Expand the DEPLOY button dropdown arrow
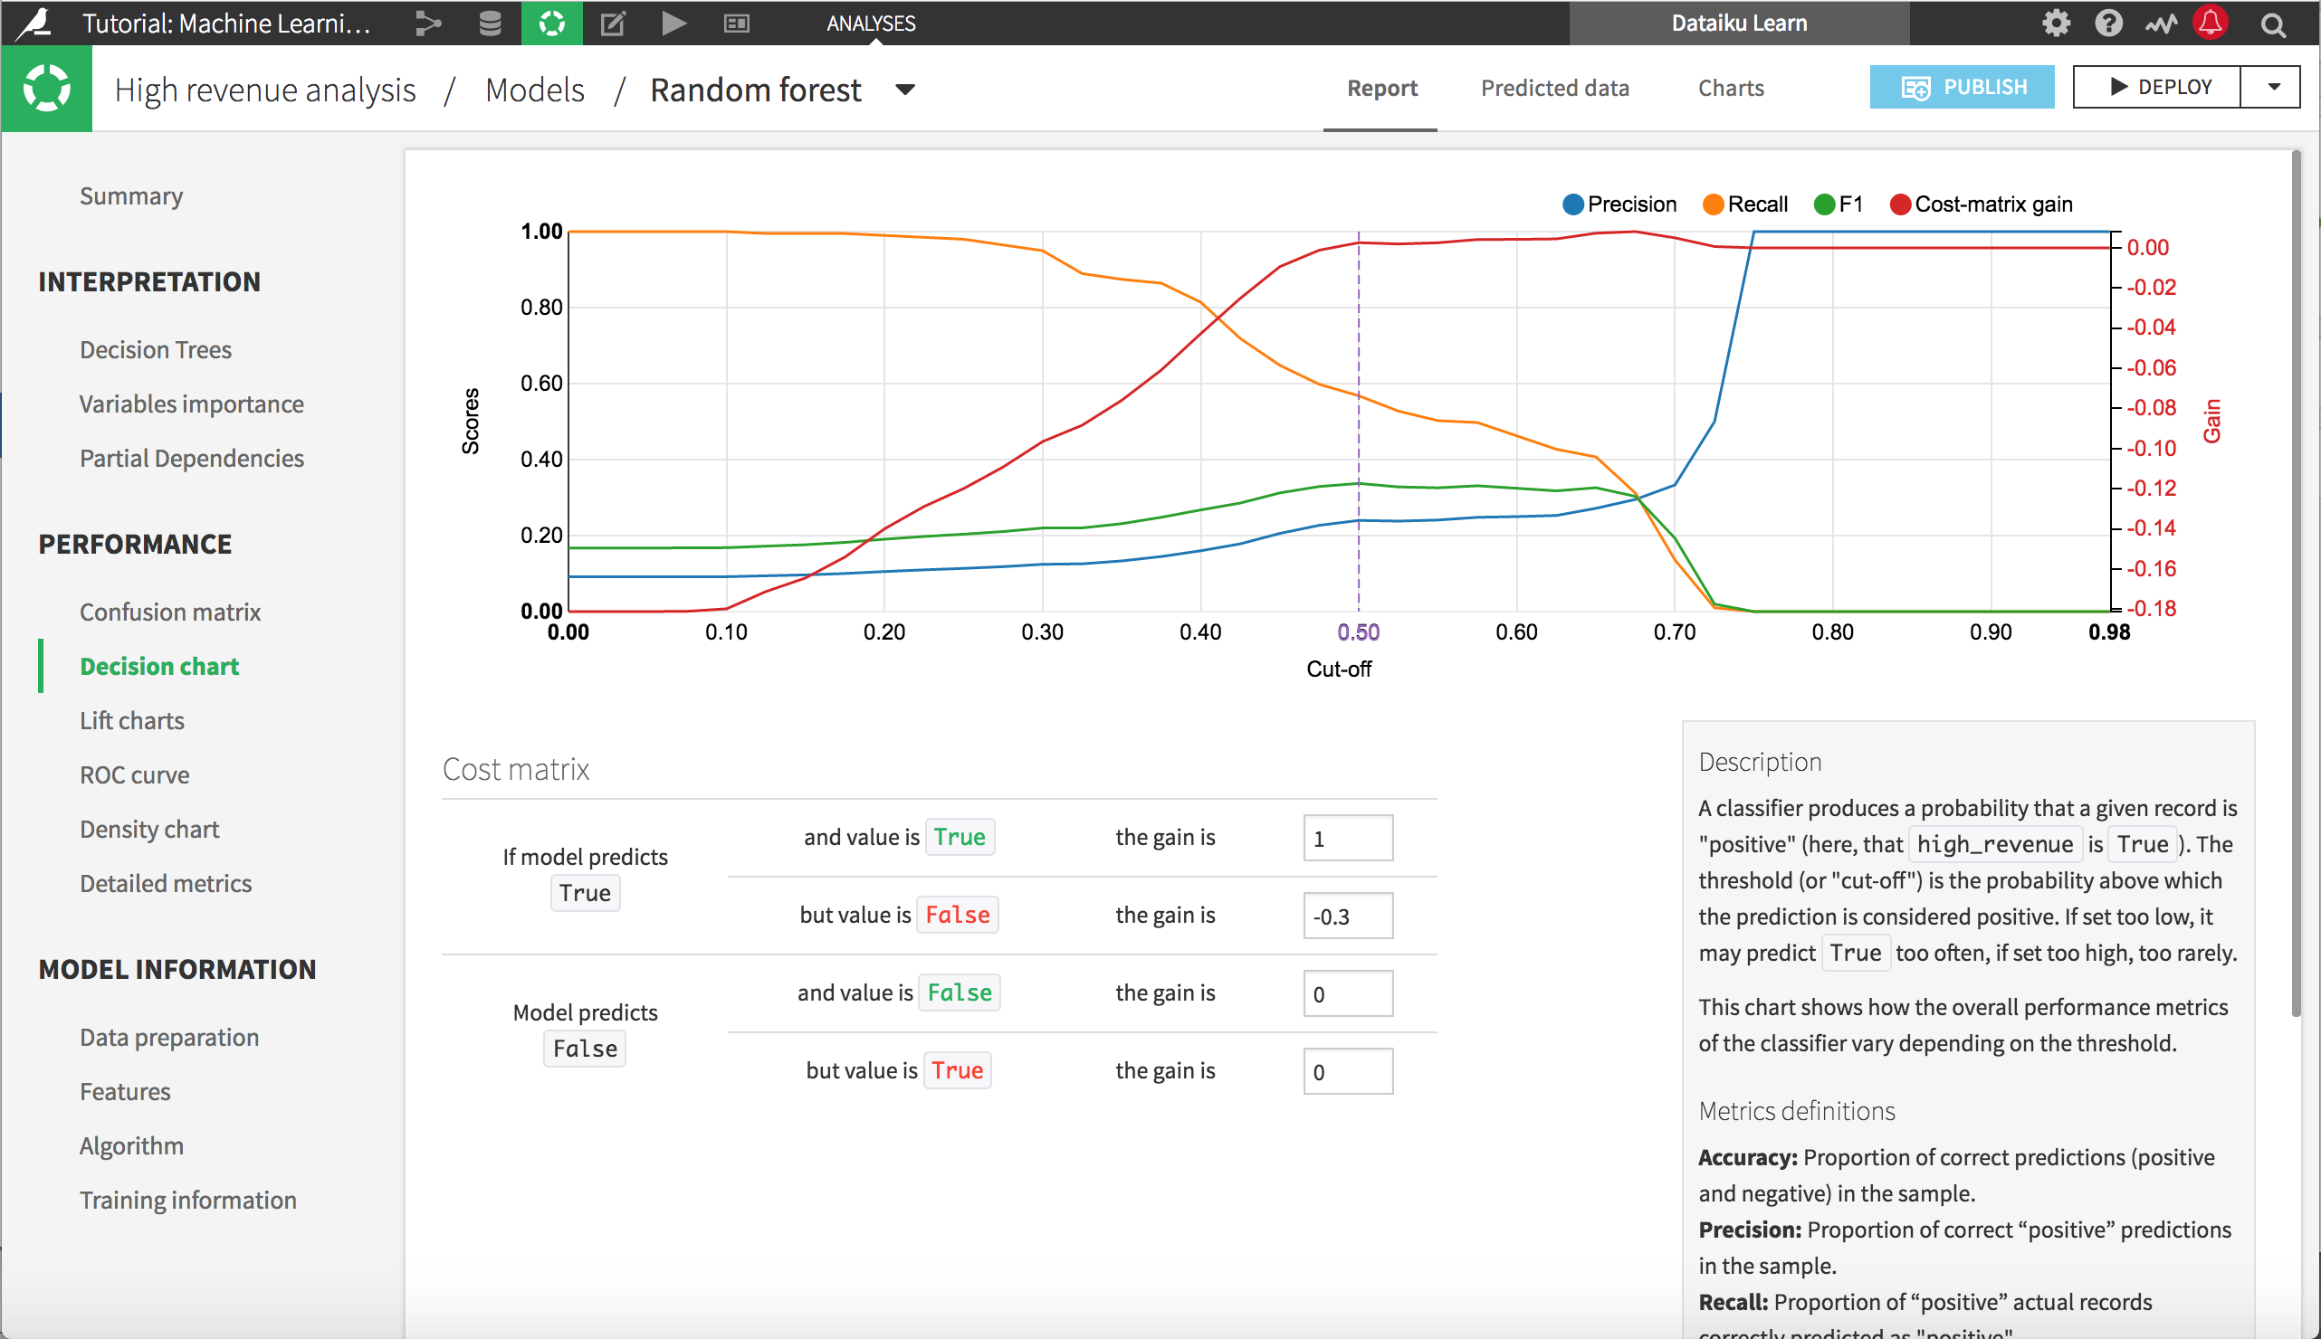The height and width of the screenshot is (1339, 2321). tap(2271, 87)
